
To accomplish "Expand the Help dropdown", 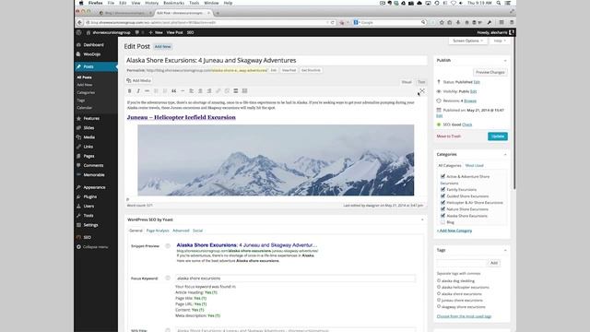I will click(x=500, y=41).
